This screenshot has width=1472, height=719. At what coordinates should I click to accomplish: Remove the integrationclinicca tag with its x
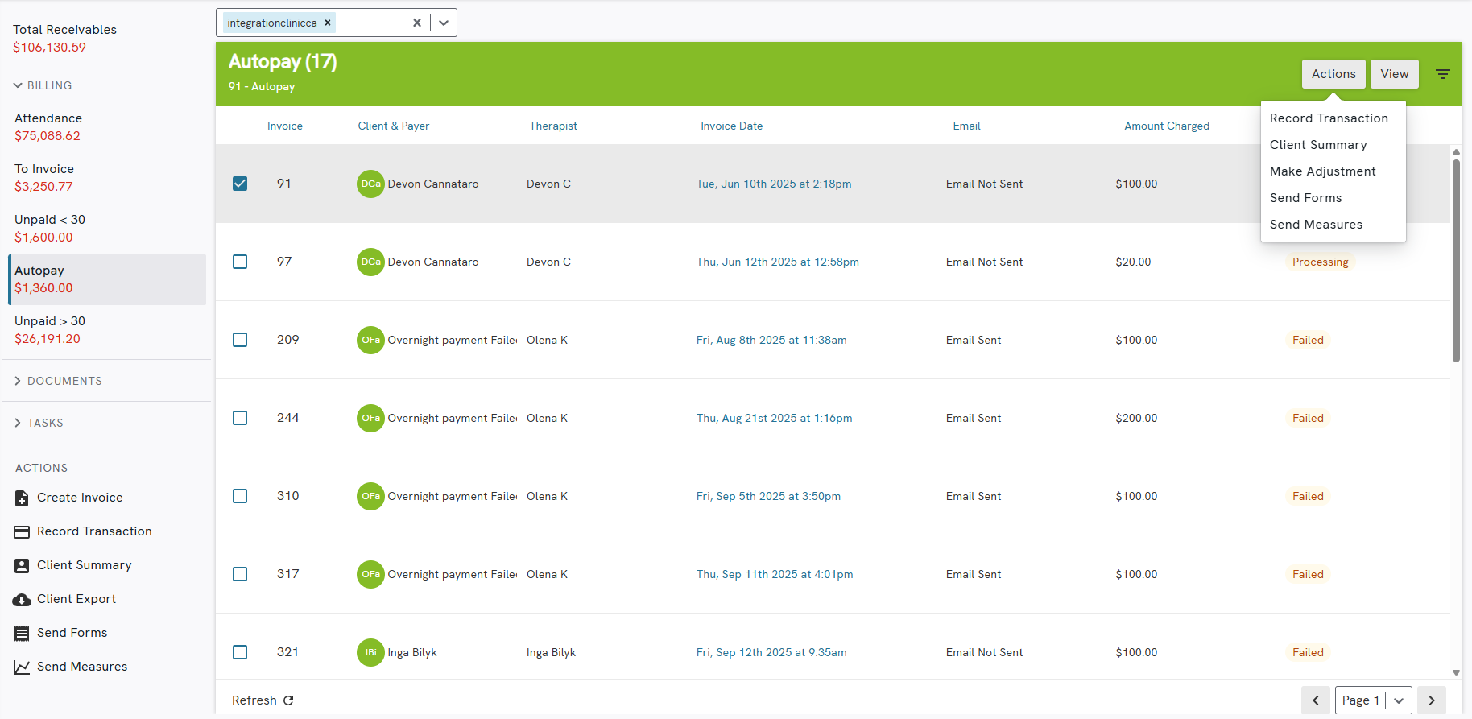pos(328,23)
